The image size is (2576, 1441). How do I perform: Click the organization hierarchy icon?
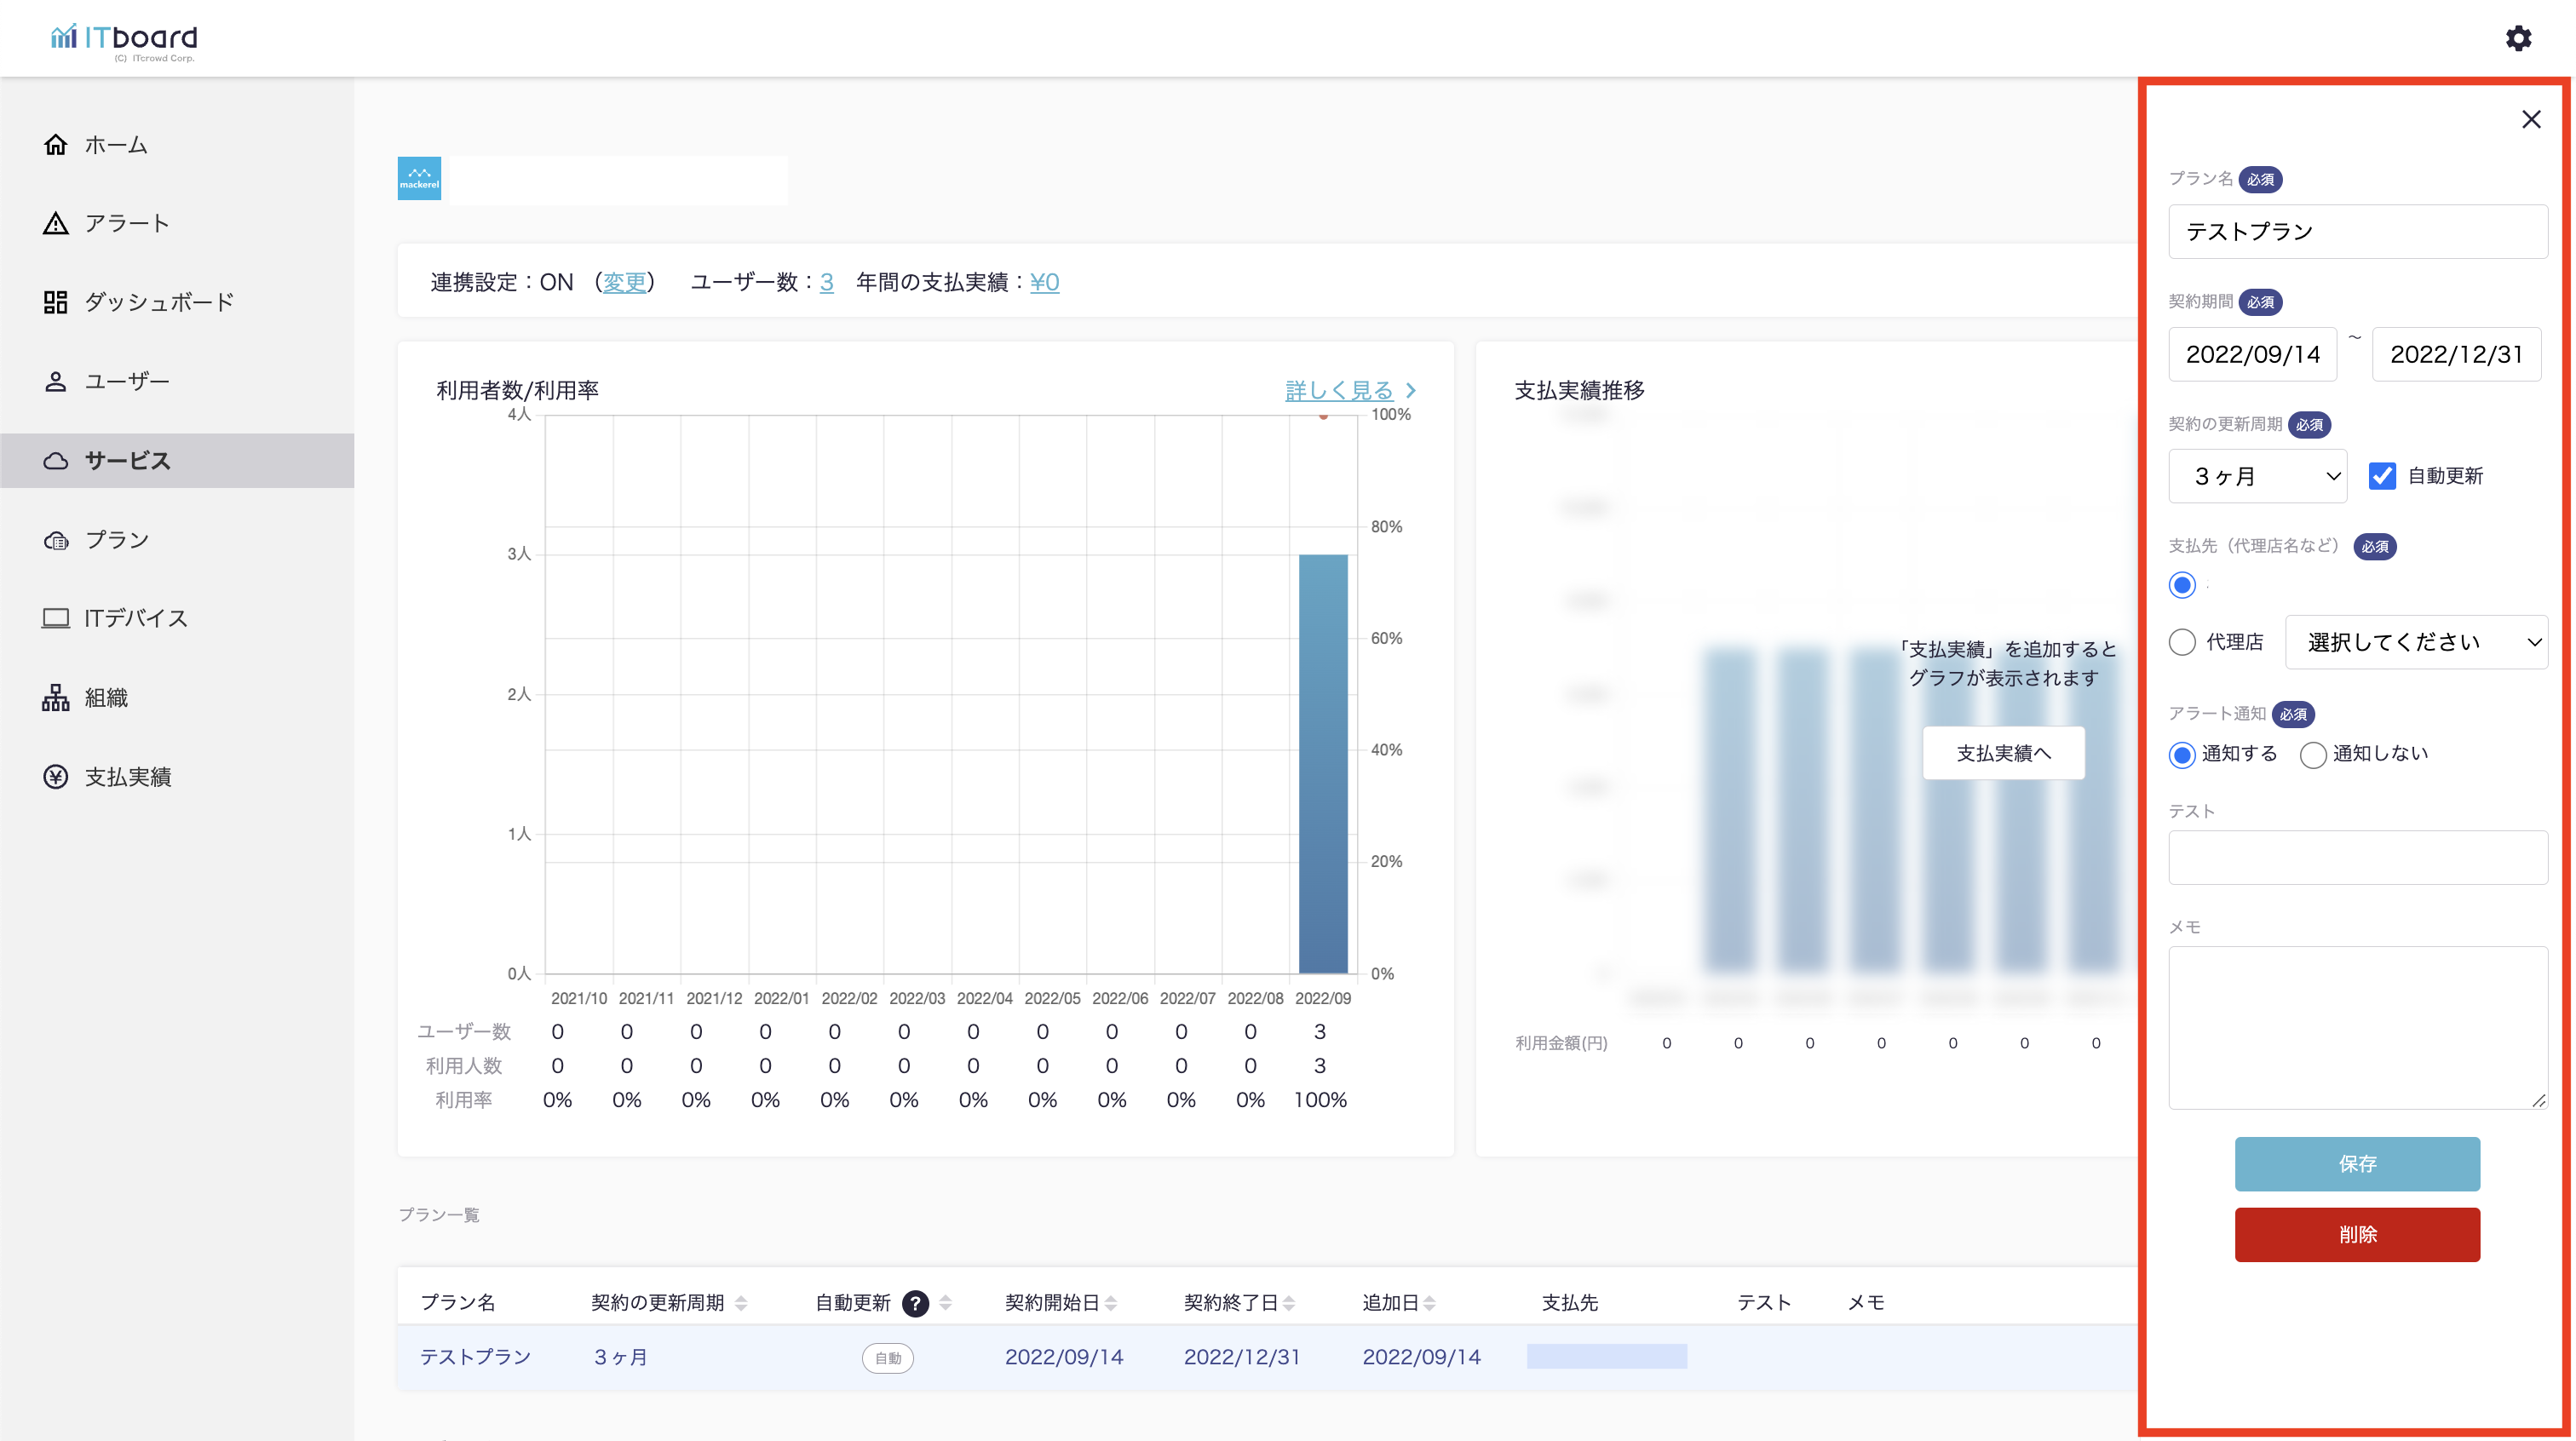(56, 697)
